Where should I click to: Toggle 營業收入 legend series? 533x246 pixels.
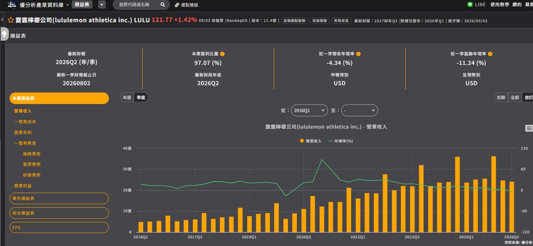point(311,141)
